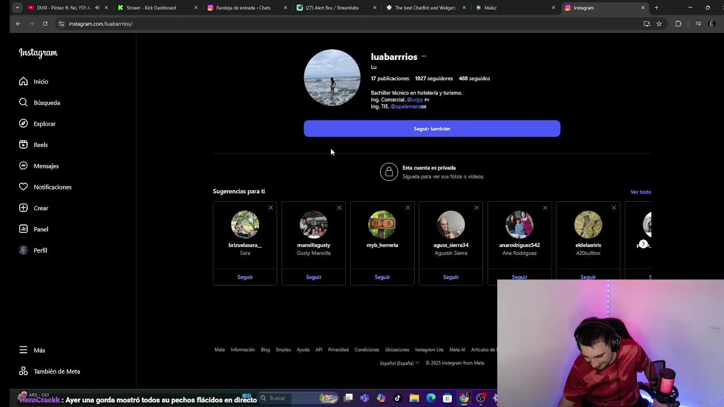This screenshot has height=407, width=724.
Task: Dismiss the myb_herreria suggestion
Action: 408,208
